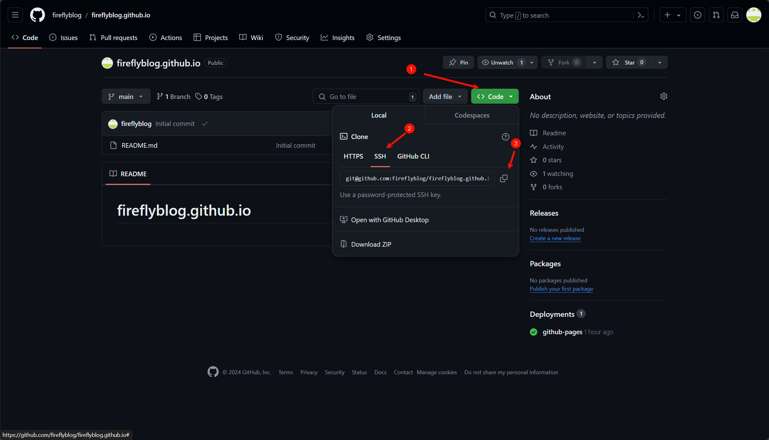Click the Create a new release link

[555, 238]
